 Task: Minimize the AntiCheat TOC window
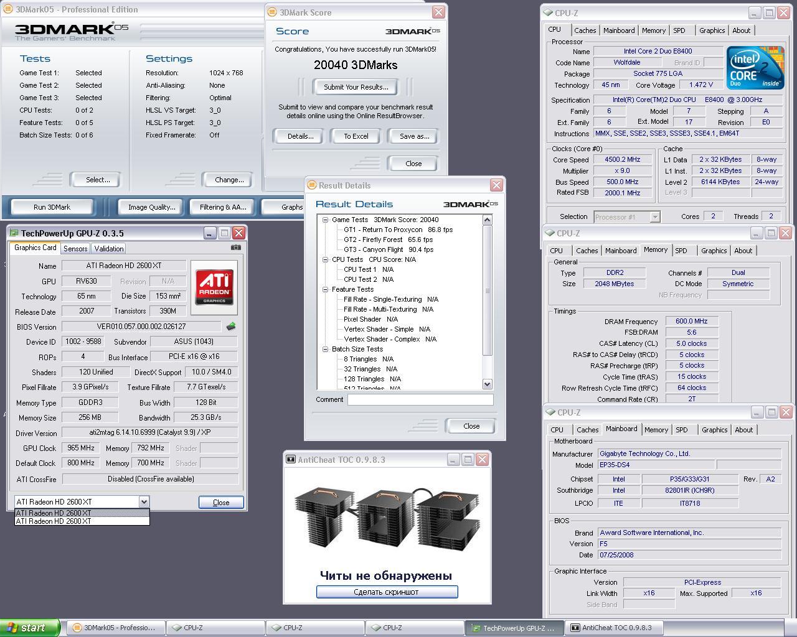453,460
